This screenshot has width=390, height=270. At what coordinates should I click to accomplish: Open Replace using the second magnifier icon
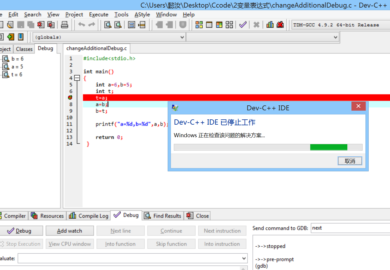[118, 25]
